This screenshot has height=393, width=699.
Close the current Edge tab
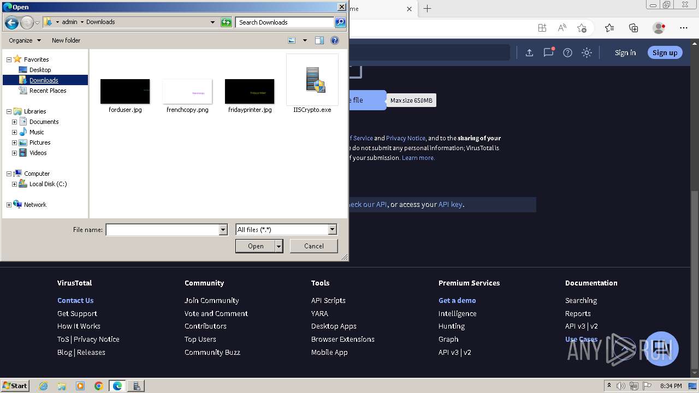tap(410, 9)
